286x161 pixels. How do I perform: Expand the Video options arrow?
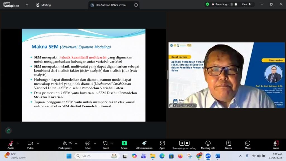point(38,143)
